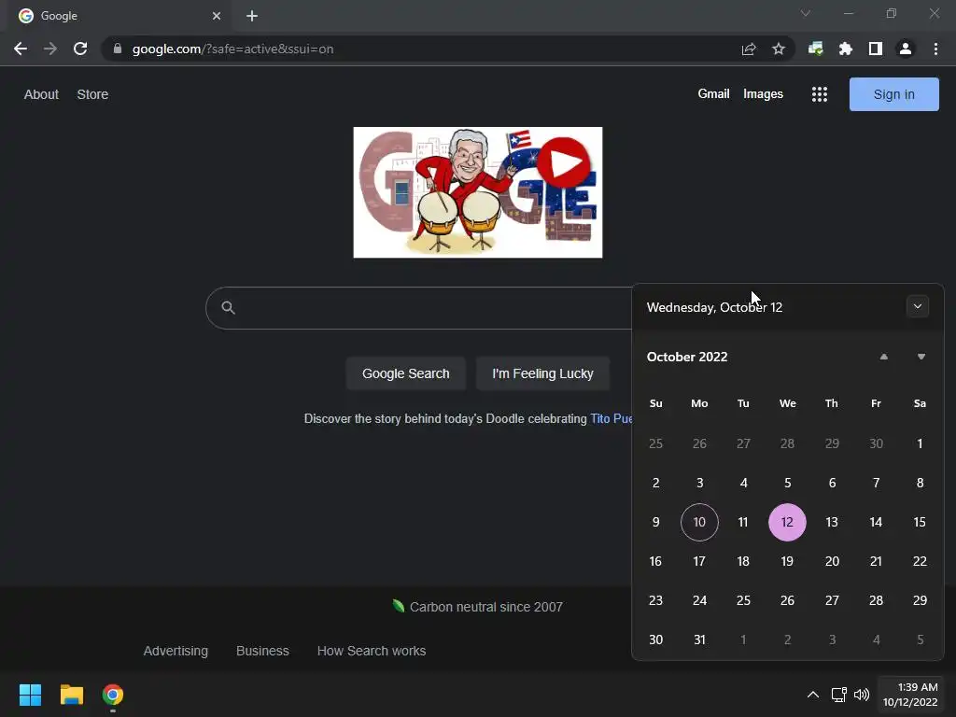Click the Sign in button
The width and height of the screenshot is (956, 717).
[893, 94]
